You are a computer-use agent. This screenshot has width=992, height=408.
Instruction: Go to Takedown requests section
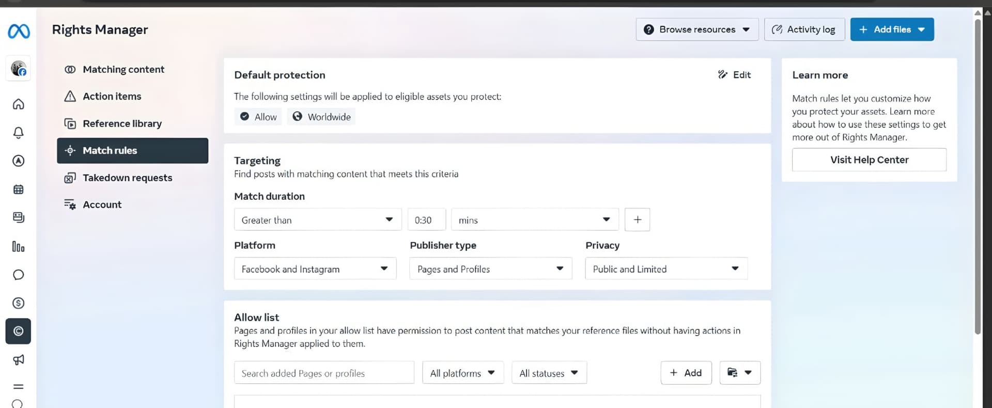[127, 178]
